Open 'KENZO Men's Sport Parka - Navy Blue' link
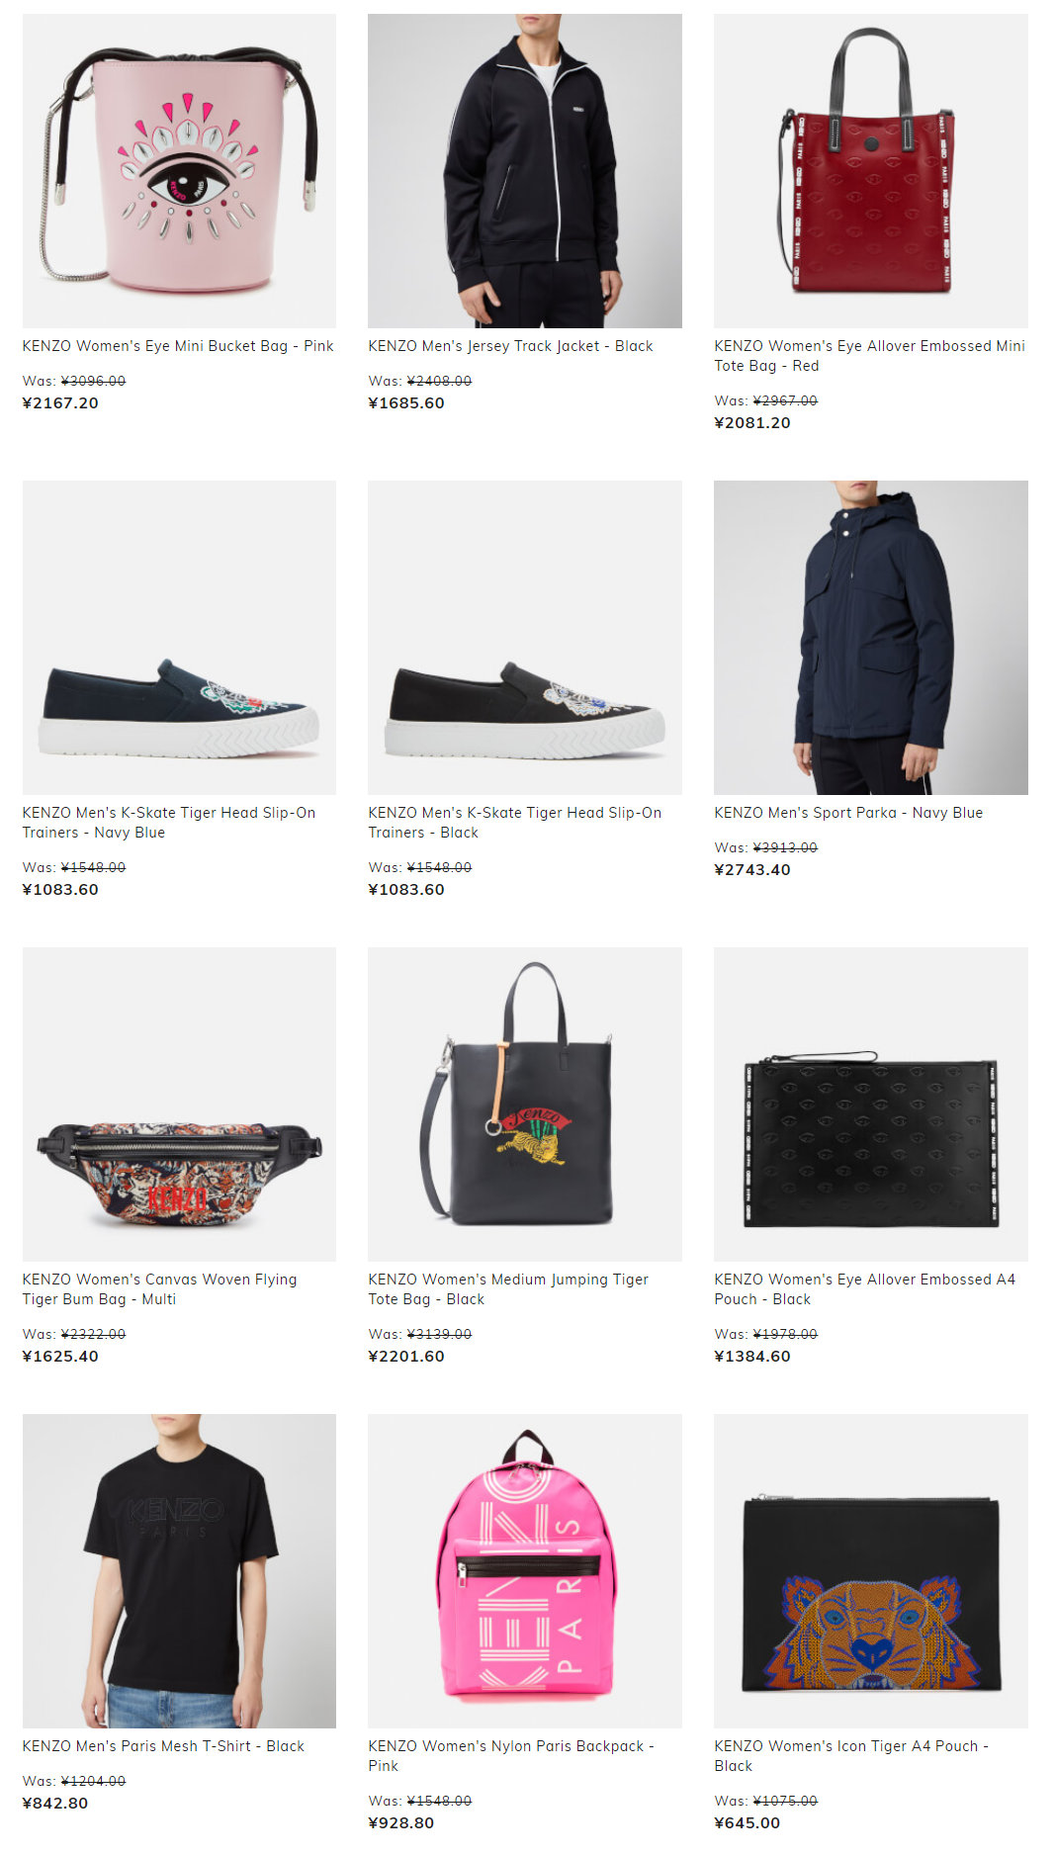The image size is (1055, 1856). (x=848, y=813)
